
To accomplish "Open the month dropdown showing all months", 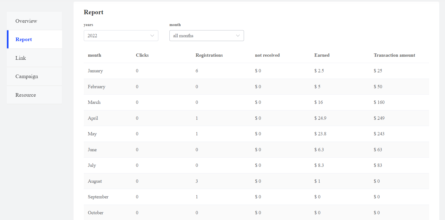I will tap(206, 36).
